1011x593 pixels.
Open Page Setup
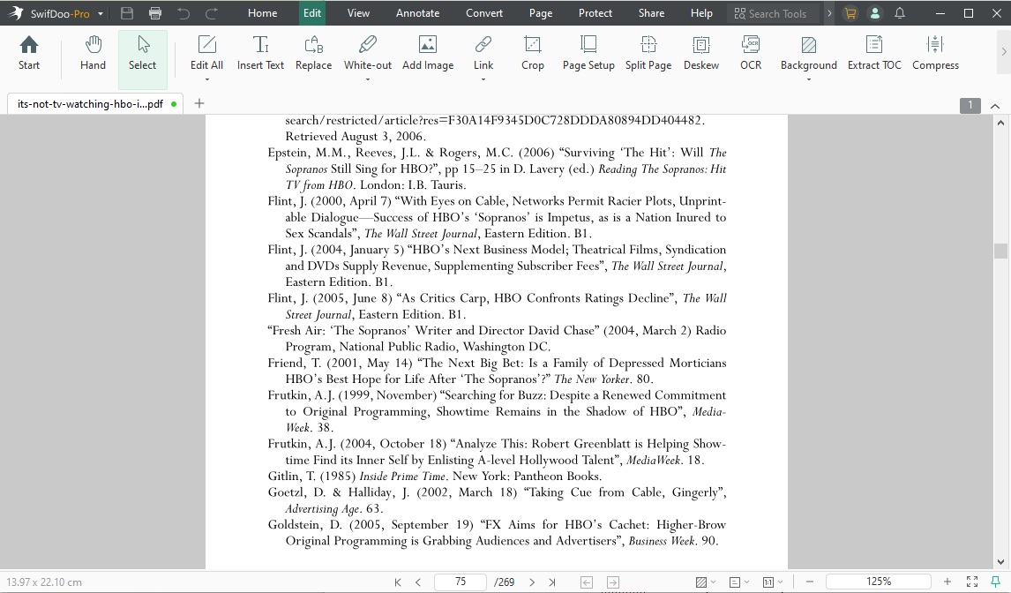(x=588, y=54)
